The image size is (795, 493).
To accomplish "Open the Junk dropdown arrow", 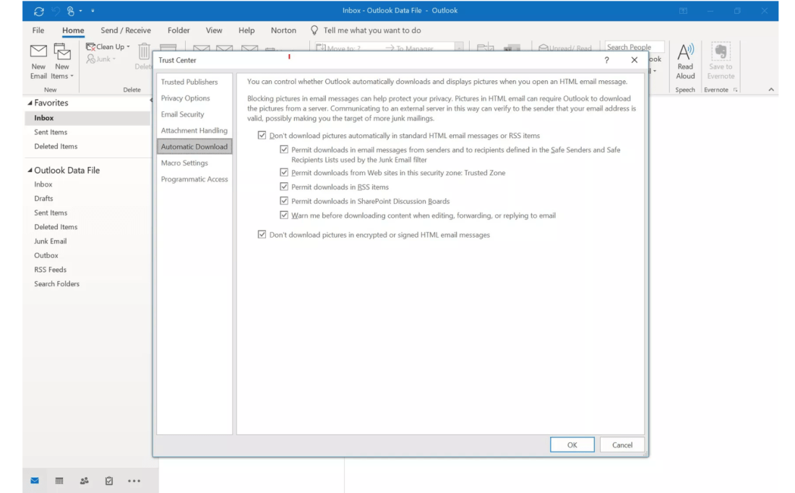I will click(114, 59).
